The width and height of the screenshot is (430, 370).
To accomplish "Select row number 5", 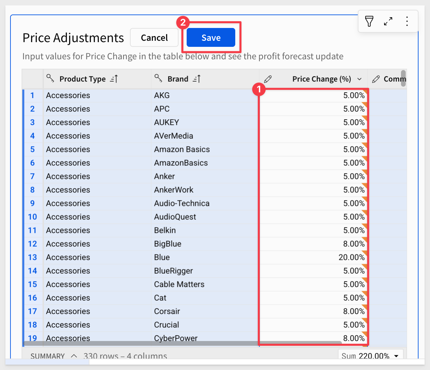I will (32, 149).
